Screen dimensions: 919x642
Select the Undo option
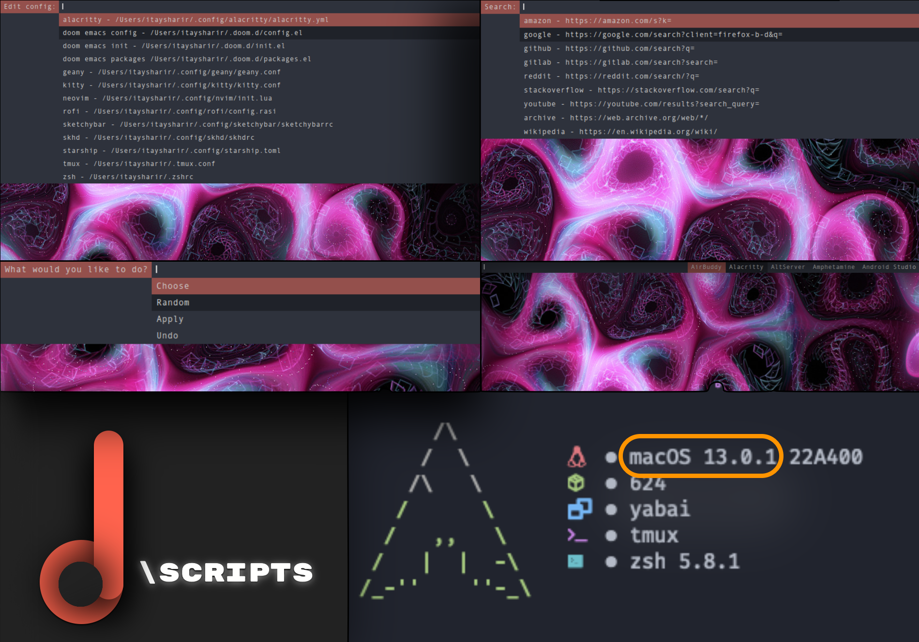(316, 335)
